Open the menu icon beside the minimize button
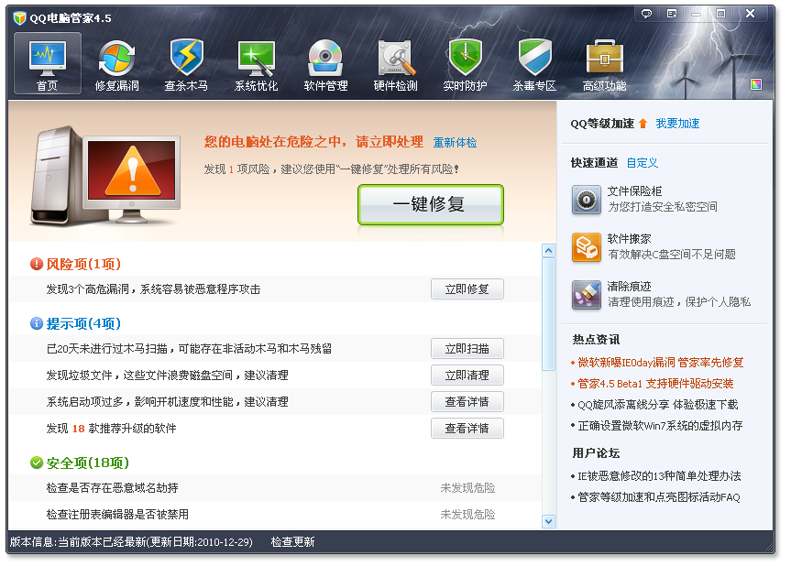The height and width of the screenshot is (566, 791). (672, 14)
